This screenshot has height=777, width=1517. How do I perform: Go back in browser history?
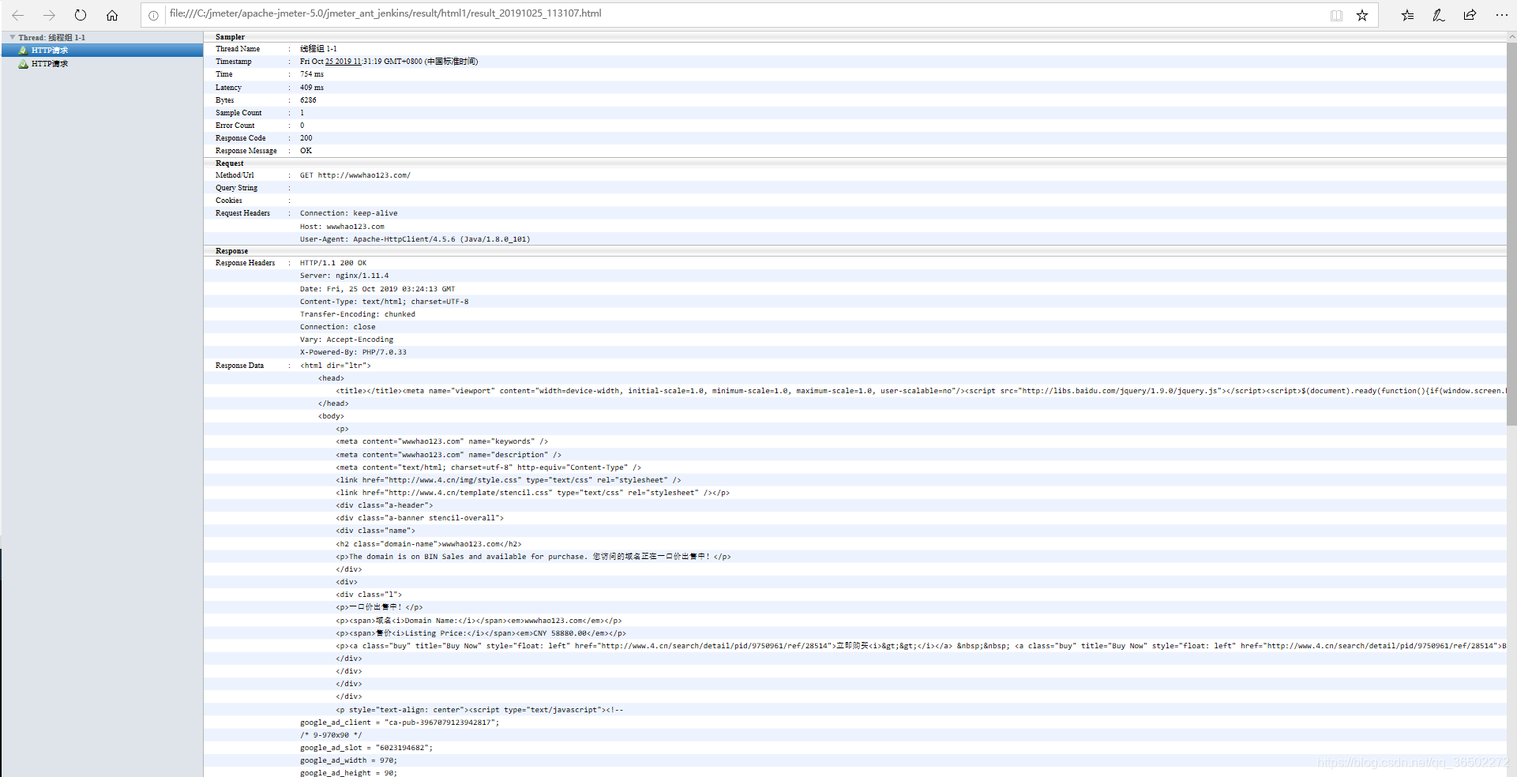18,15
